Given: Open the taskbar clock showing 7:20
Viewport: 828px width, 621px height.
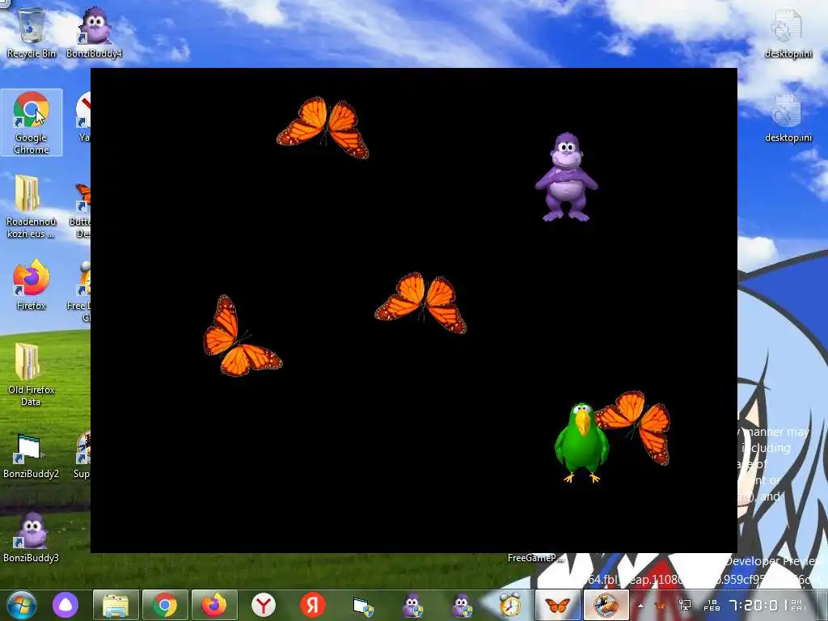Looking at the screenshot, I should coord(766,605).
